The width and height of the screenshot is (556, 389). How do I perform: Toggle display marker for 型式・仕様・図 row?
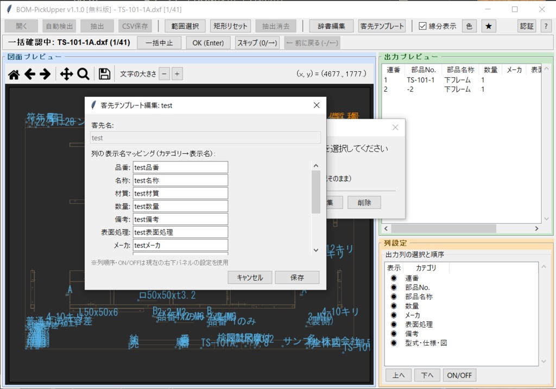coord(394,343)
